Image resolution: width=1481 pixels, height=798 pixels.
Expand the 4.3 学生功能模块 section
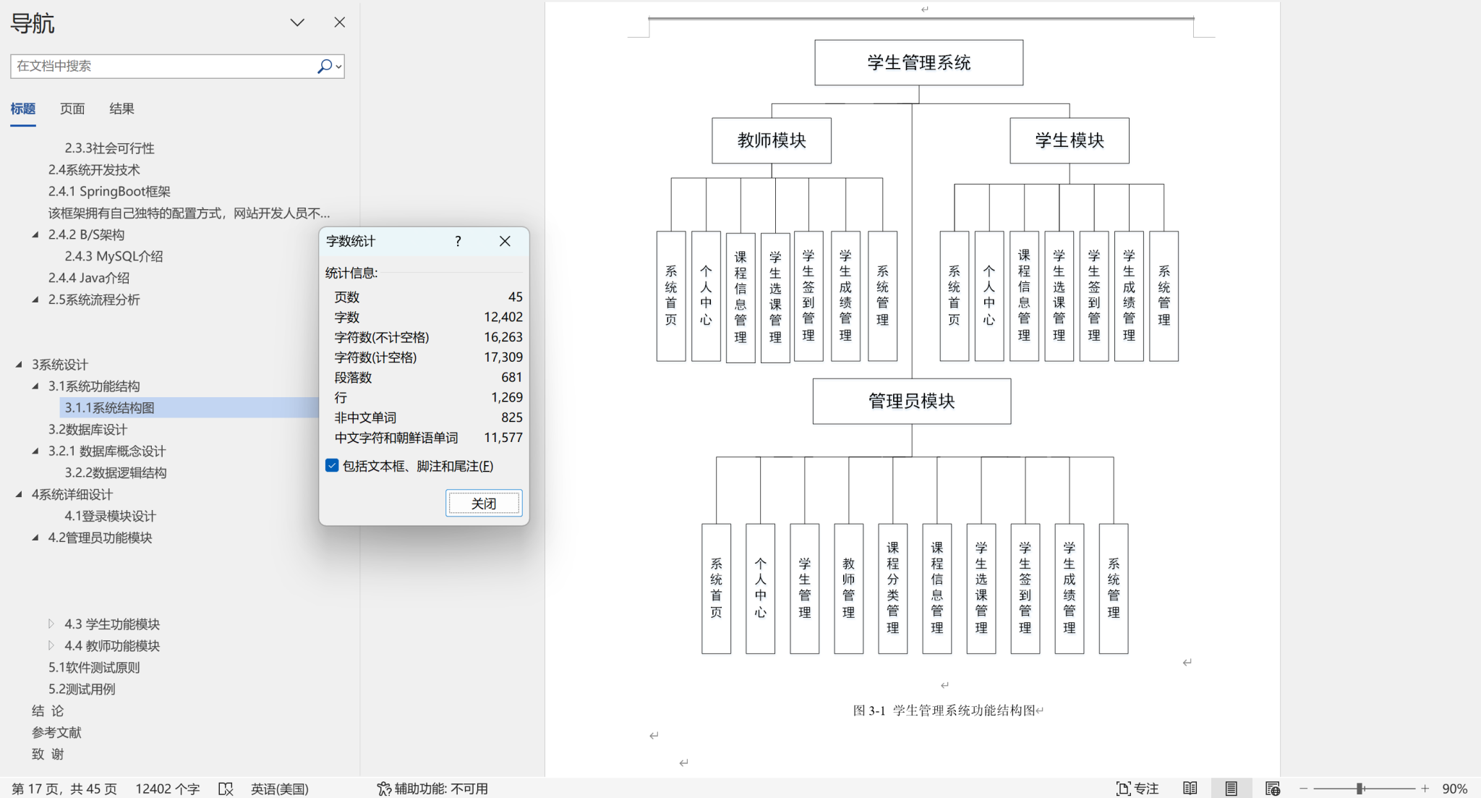pos(51,624)
